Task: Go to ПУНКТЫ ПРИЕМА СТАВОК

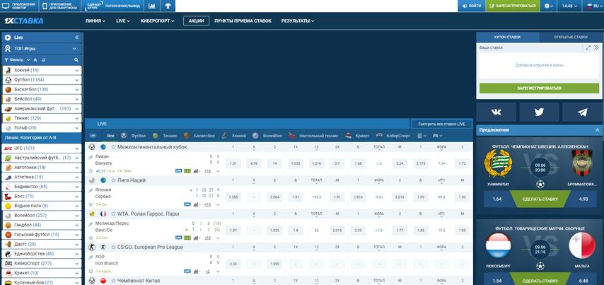Action: point(243,21)
